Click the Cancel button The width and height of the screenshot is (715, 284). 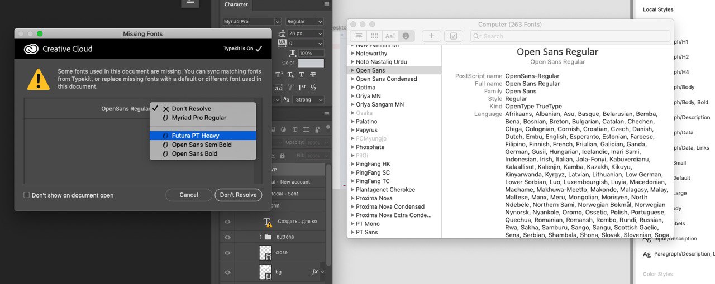coord(189,195)
